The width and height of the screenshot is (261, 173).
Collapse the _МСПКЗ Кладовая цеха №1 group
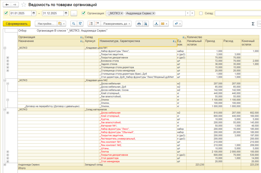click(x=5, y=48)
